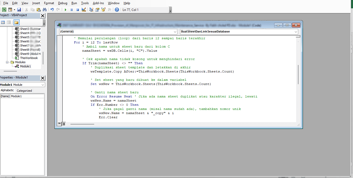Open the Debug menu
This screenshot has height=178, width=353.
(63, 3)
